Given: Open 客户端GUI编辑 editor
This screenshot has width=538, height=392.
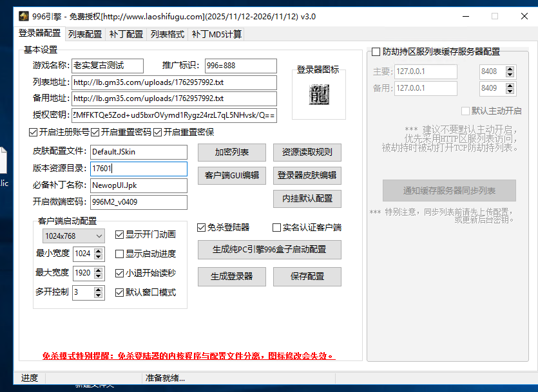Looking at the screenshot, I should 231,175.
